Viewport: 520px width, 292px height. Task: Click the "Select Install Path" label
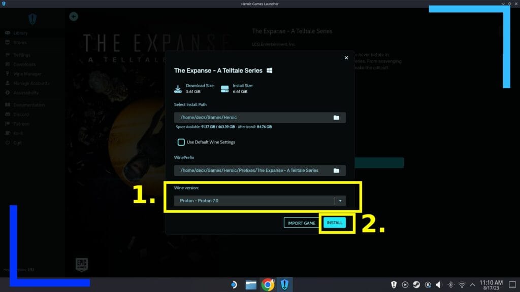pos(190,104)
